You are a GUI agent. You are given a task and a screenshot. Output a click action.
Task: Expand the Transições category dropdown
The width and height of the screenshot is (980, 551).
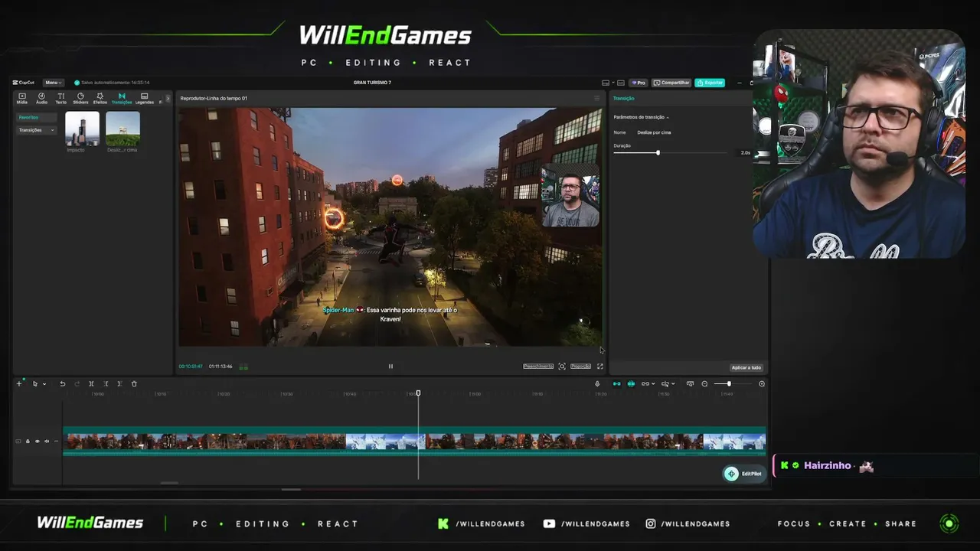[x=37, y=130]
